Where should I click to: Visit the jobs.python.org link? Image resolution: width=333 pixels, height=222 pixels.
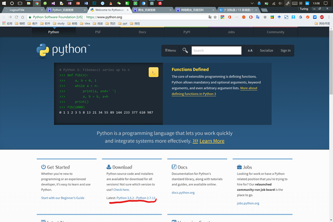click(248, 203)
